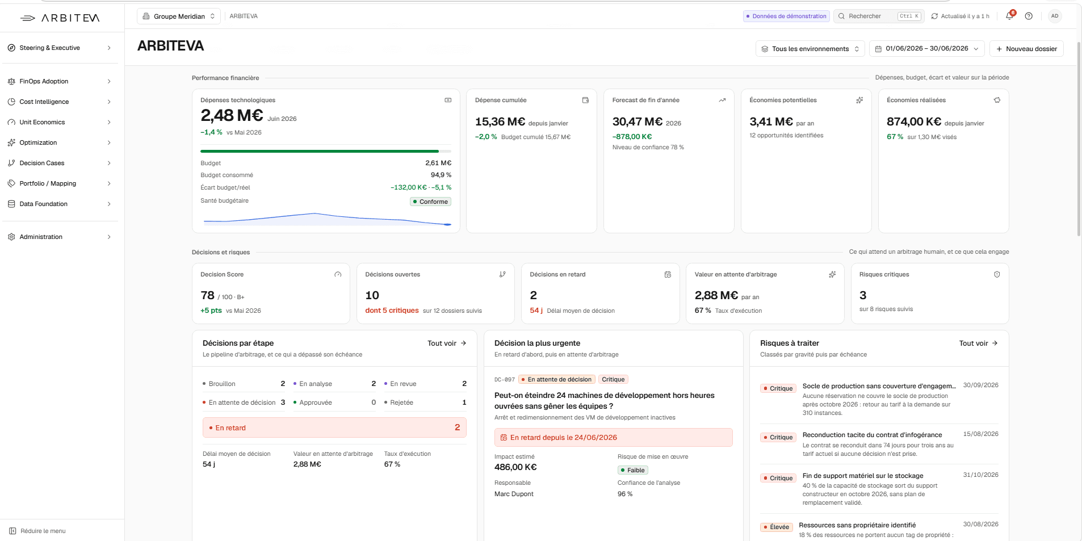The height and width of the screenshot is (541, 1082).
Task: Click the Rechercher search field
Action: 879,16
